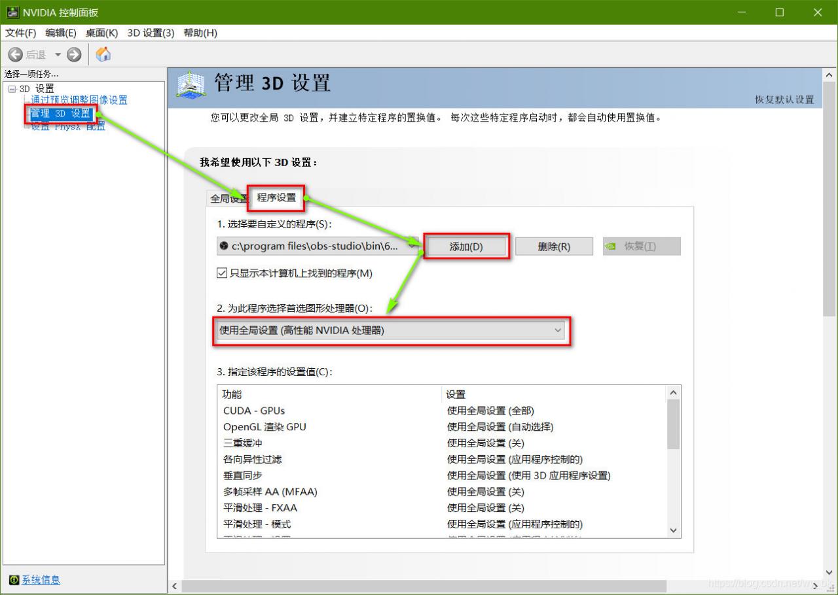Click settings list scroll up arrow
The image size is (838, 595).
click(673, 392)
